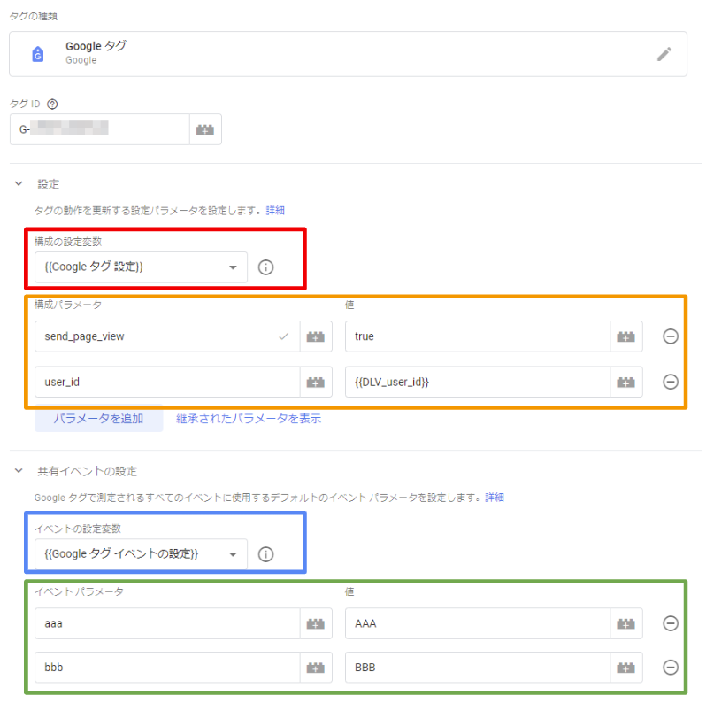Open {{Google タグ イベントの設定}} dropdown
Viewport: 706px width, 711px height.
[141, 554]
